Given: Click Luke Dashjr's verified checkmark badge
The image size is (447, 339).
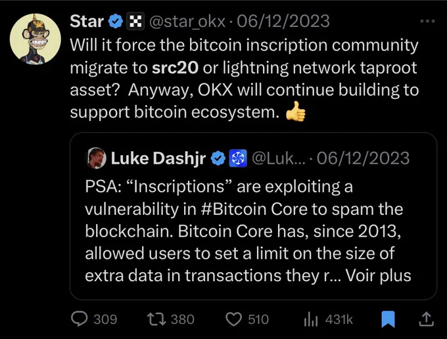Looking at the screenshot, I should (218, 159).
